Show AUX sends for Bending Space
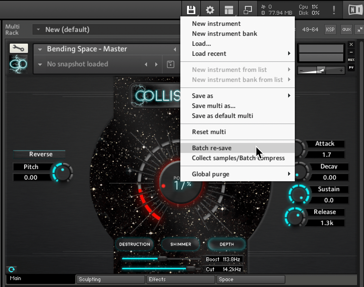Viewport: 364px width, 287px height. pyautogui.click(x=351, y=59)
